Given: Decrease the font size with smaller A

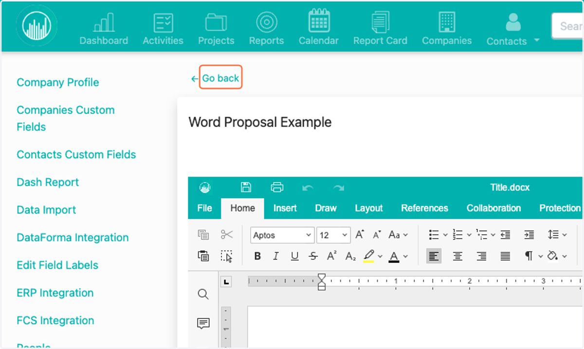Looking at the screenshot, I should click(377, 235).
